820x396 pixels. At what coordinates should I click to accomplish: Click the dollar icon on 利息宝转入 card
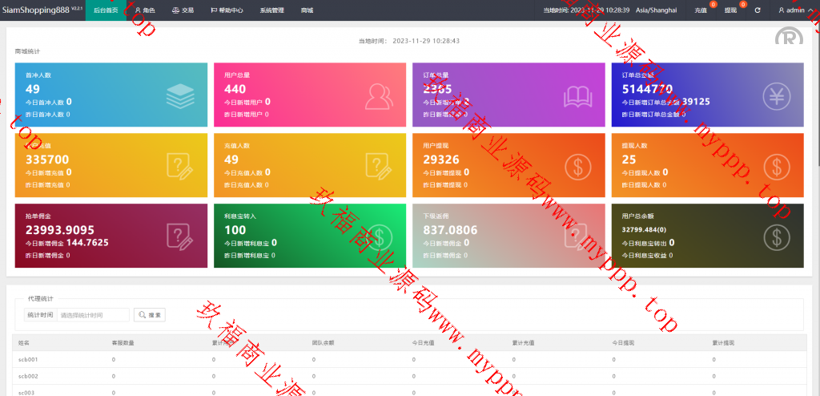(379, 236)
